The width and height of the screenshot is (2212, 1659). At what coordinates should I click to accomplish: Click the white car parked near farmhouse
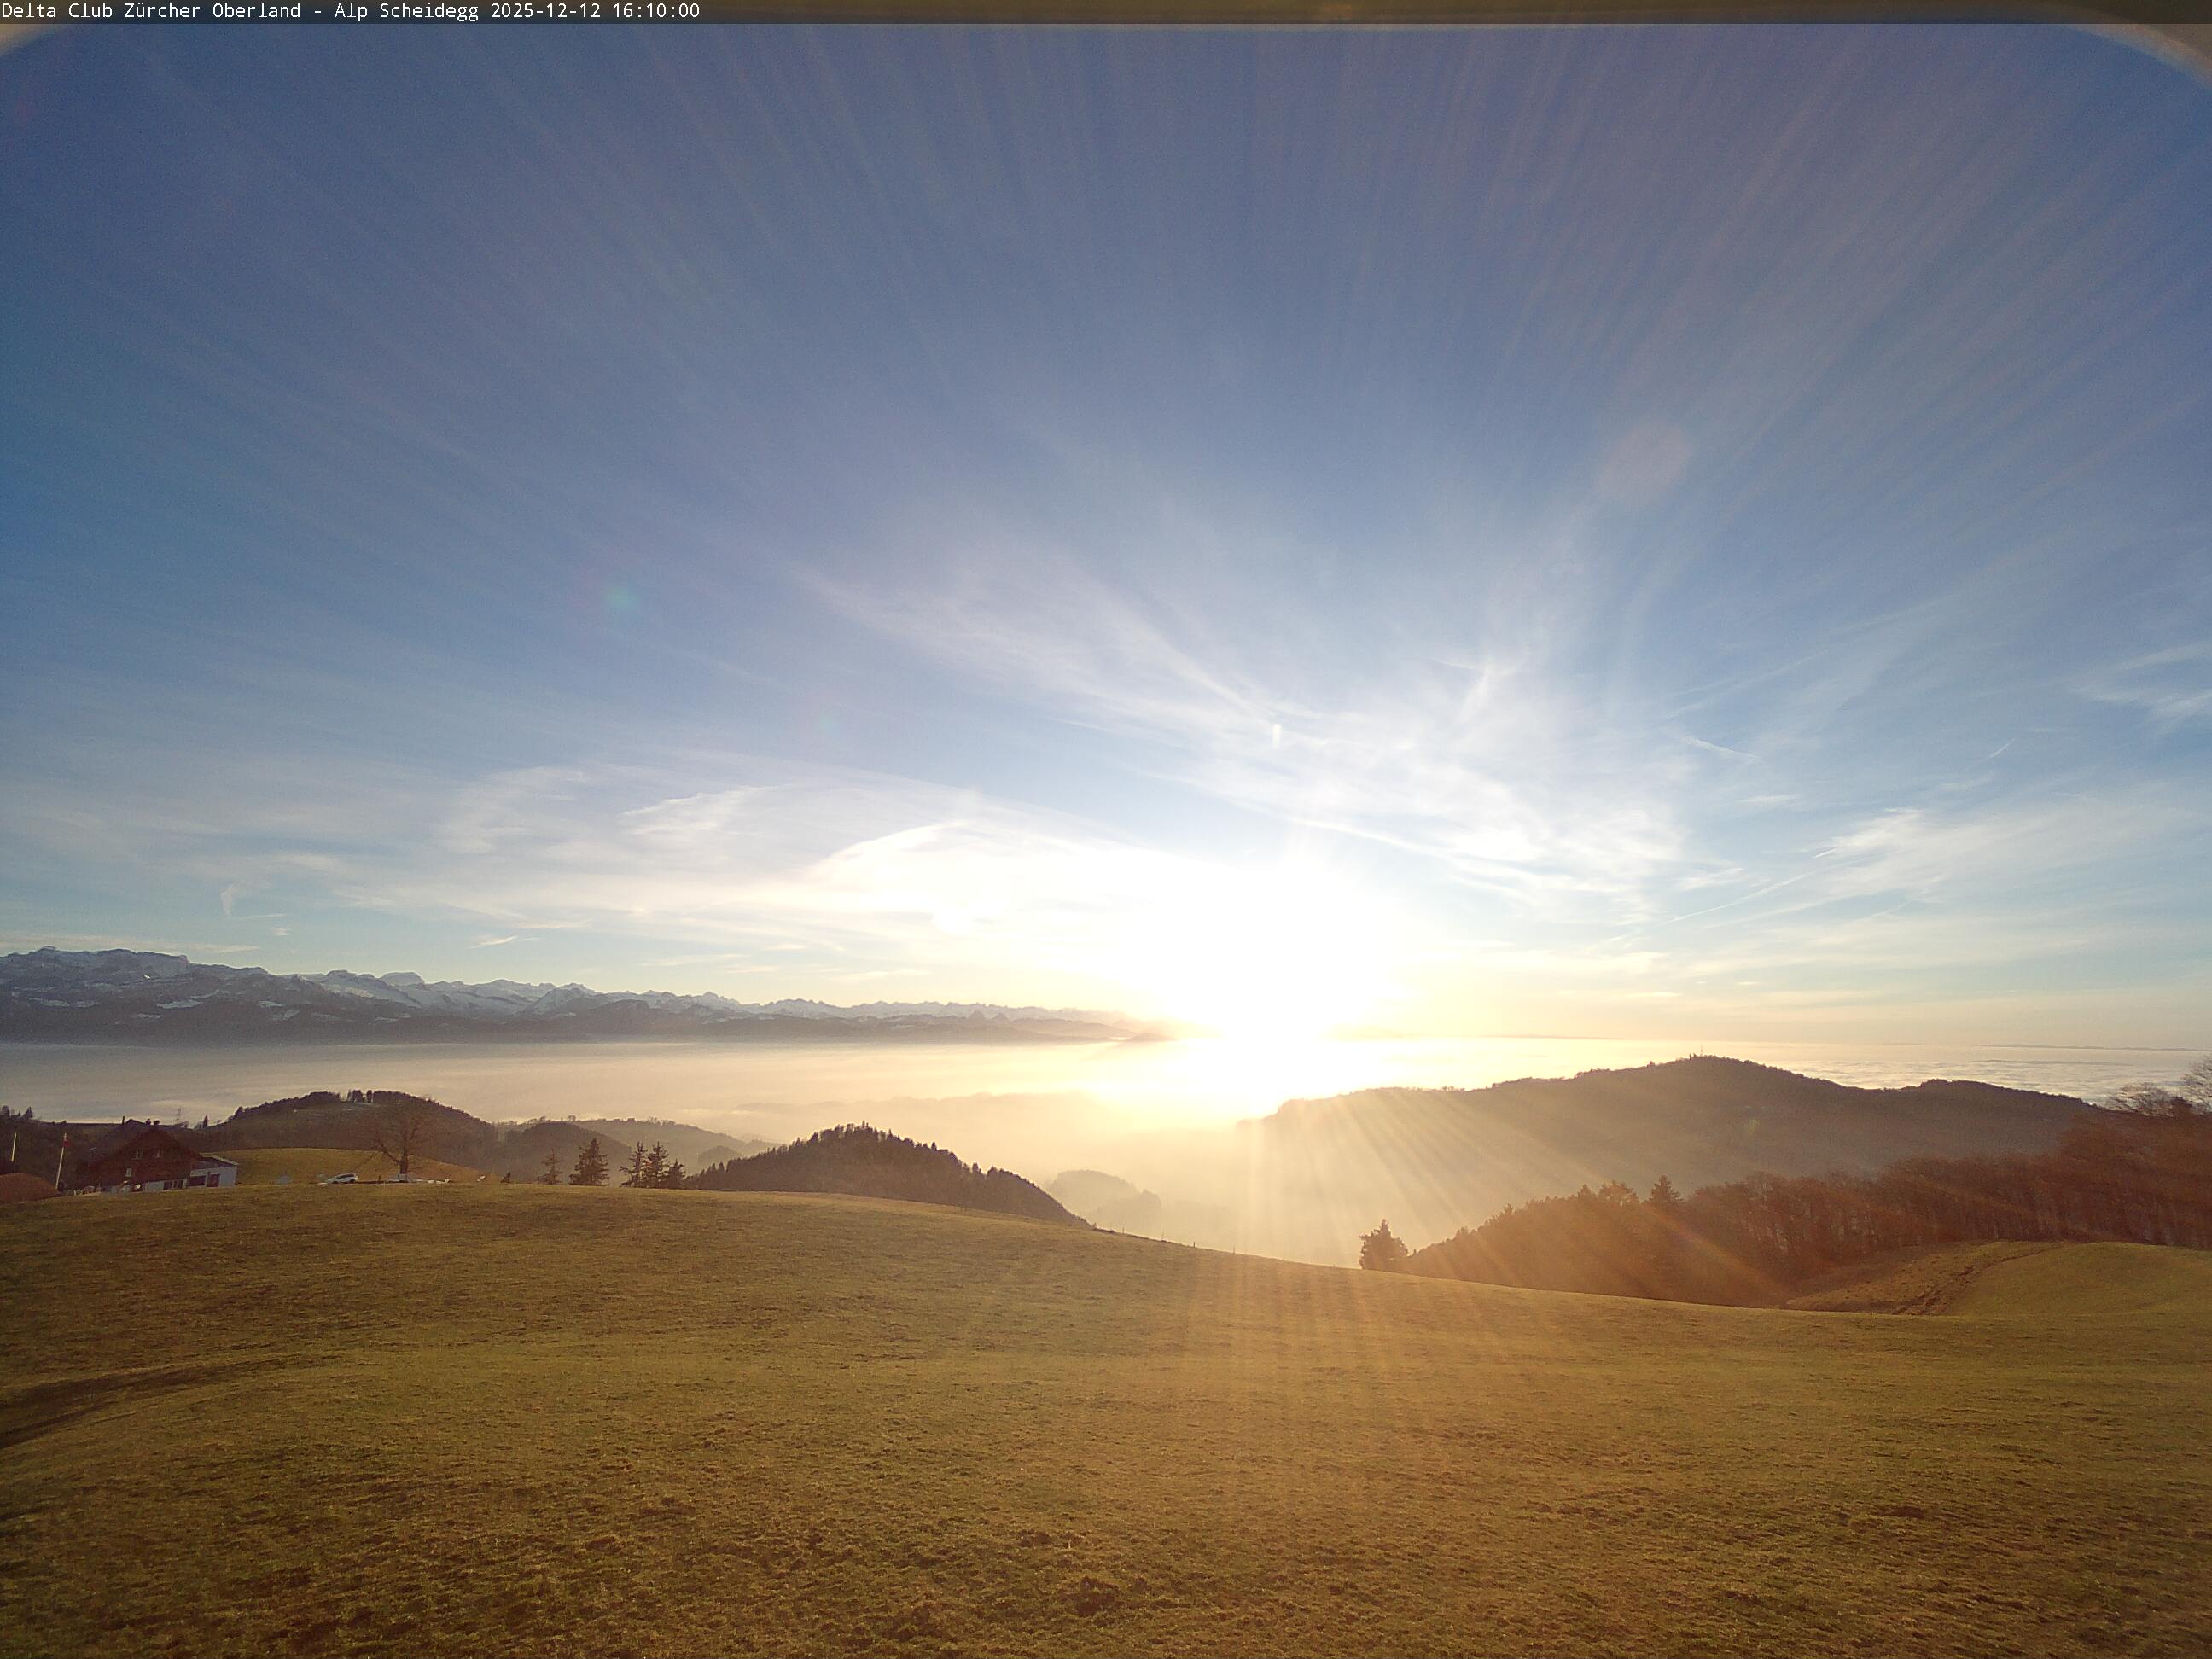(x=342, y=1179)
